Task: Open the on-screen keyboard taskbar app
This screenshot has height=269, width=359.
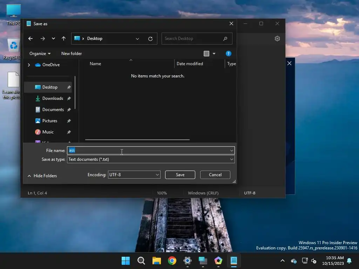Action: point(203,261)
